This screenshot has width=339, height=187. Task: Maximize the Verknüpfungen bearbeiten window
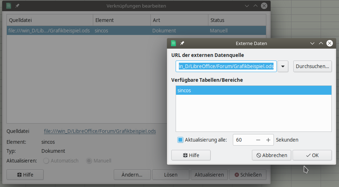(256, 6)
